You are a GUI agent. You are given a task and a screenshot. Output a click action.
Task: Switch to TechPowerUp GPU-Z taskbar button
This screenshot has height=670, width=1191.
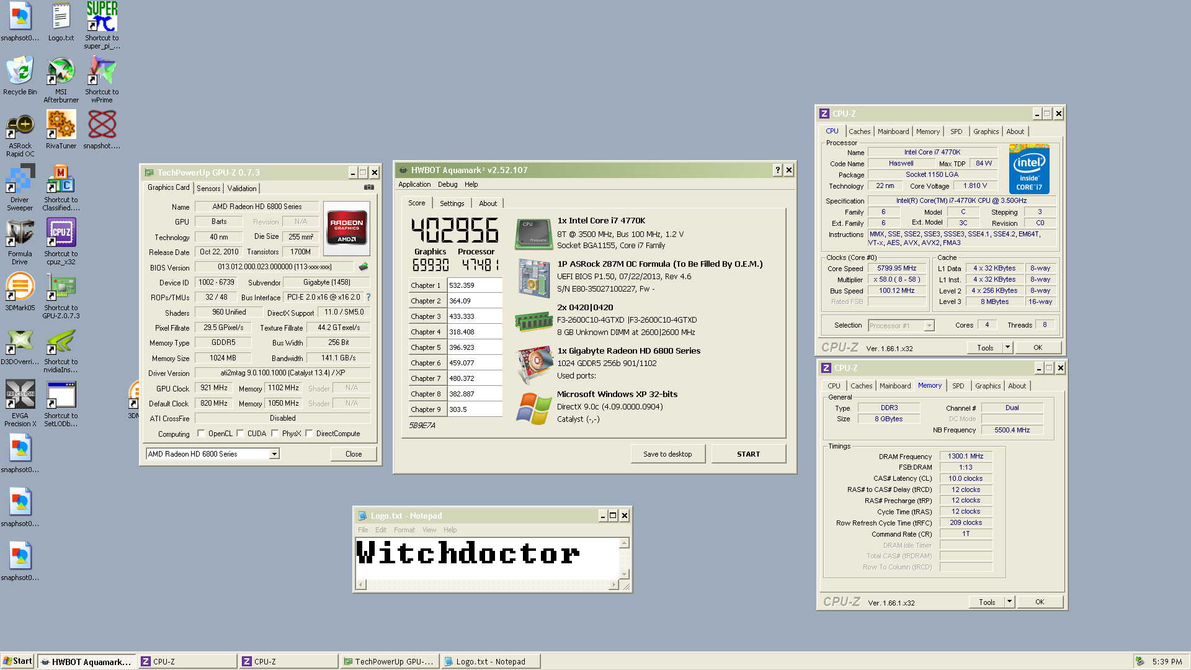(390, 661)
